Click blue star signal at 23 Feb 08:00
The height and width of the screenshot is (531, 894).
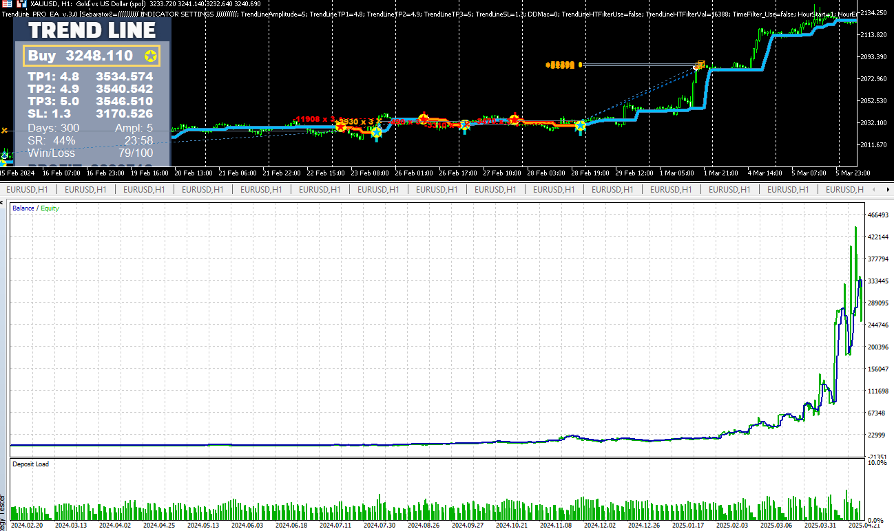click(x=376, y=133)
